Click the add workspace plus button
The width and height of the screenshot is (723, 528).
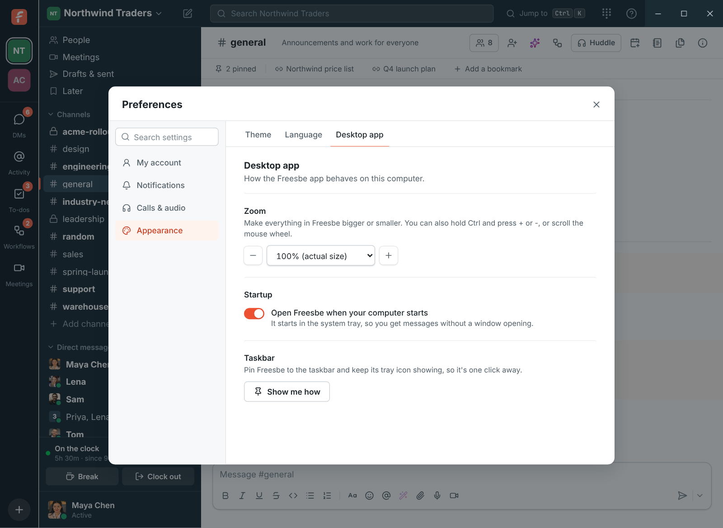point(19,510)
